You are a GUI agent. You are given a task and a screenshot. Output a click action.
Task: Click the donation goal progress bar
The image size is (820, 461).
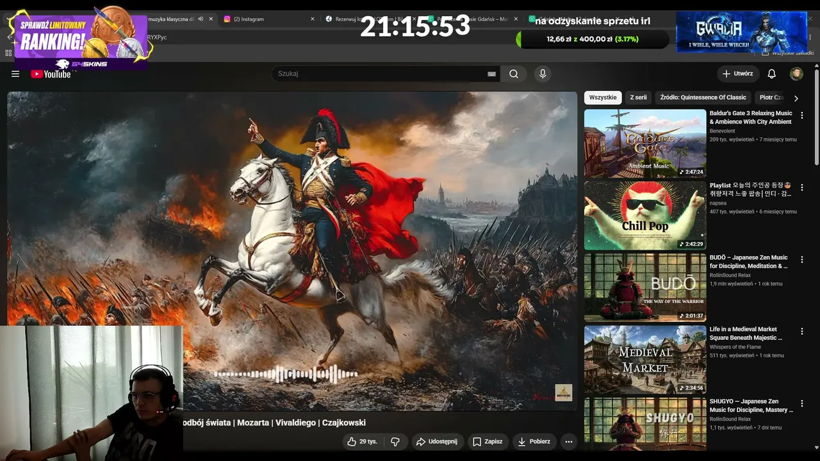(593, 39)
